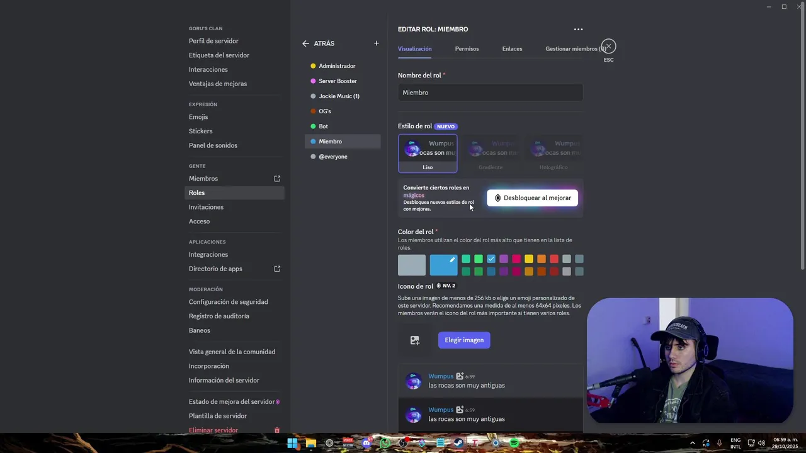Pick the default gray role color swatch
This screenshot has width=806, height=453.
412,265
